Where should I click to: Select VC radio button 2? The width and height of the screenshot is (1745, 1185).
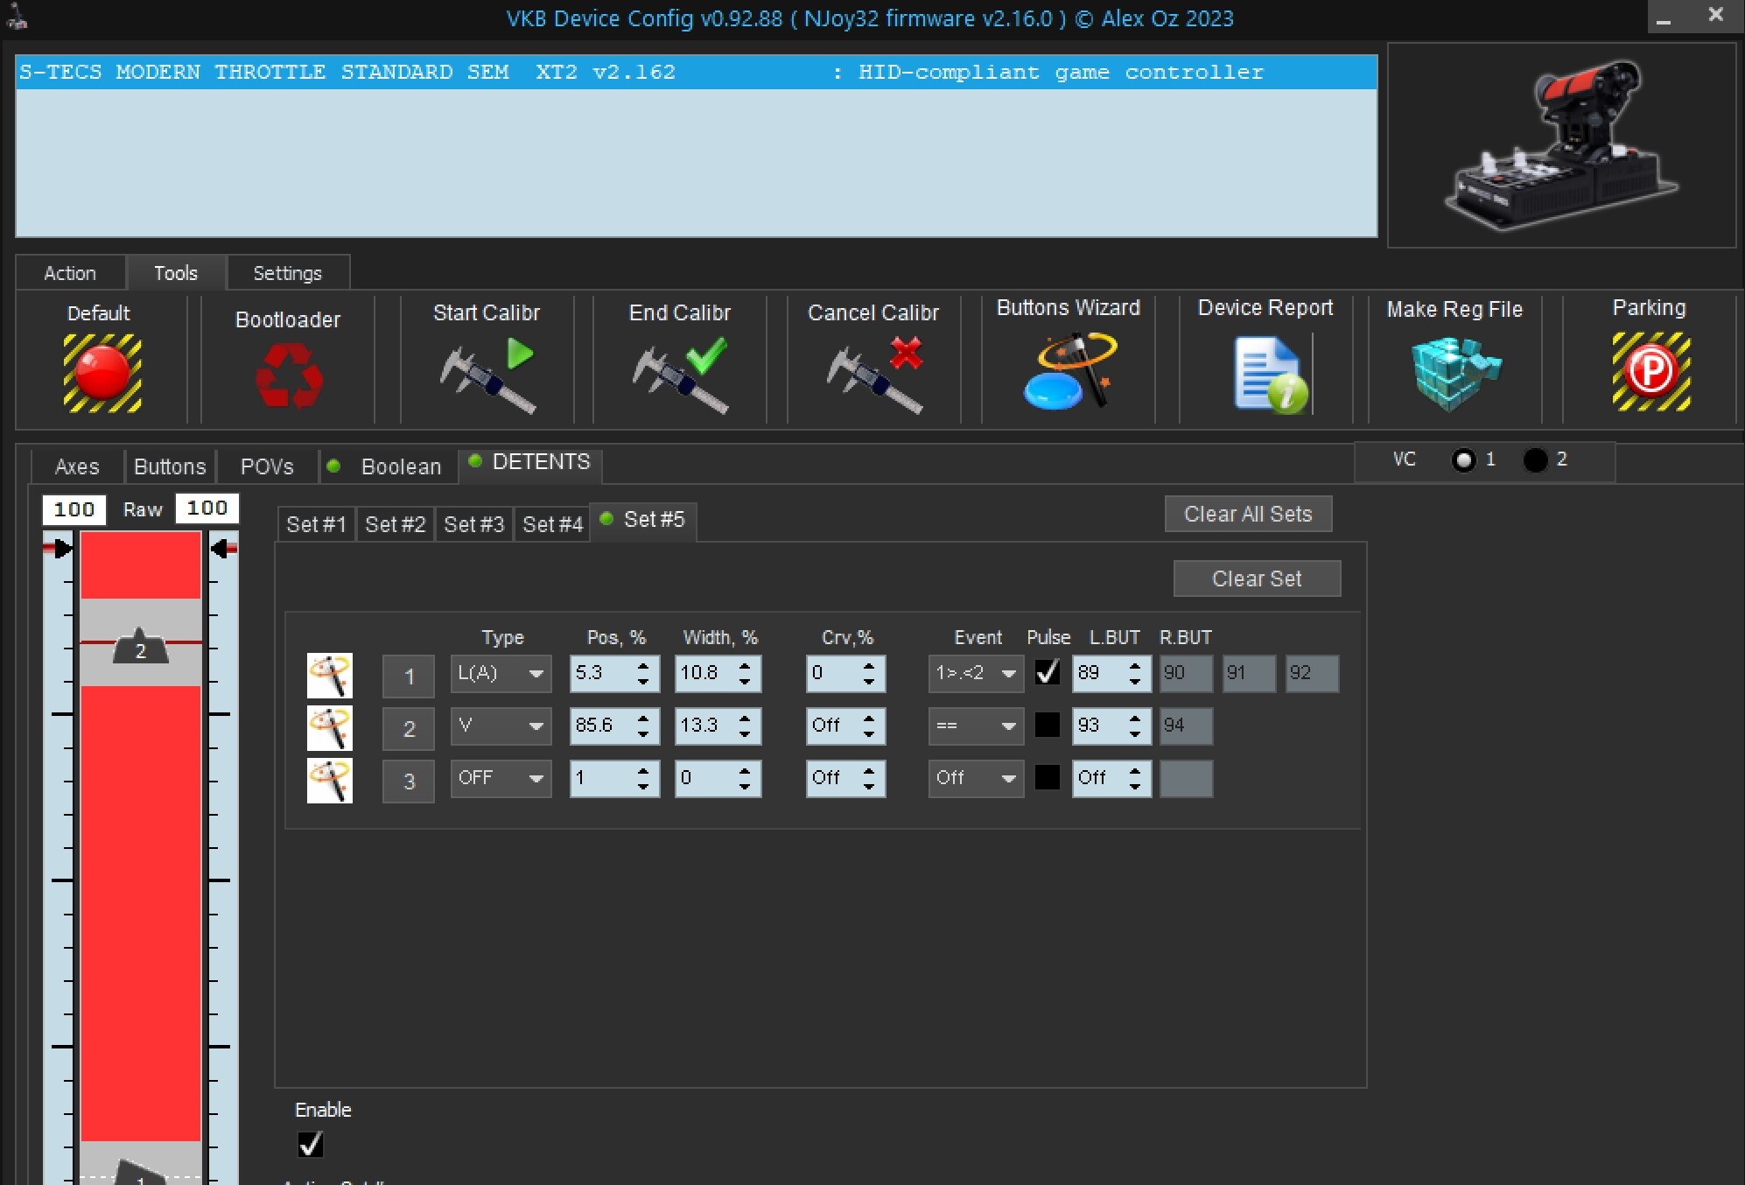coord(1535,459)
